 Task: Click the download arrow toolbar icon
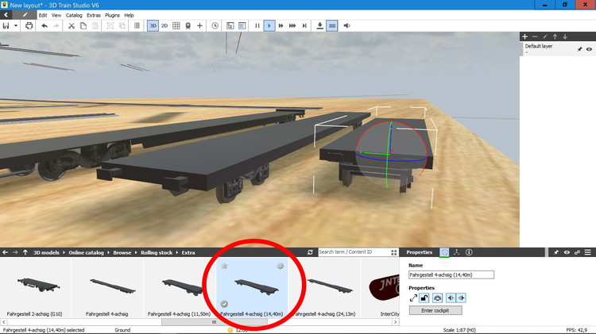click(319, 26)
